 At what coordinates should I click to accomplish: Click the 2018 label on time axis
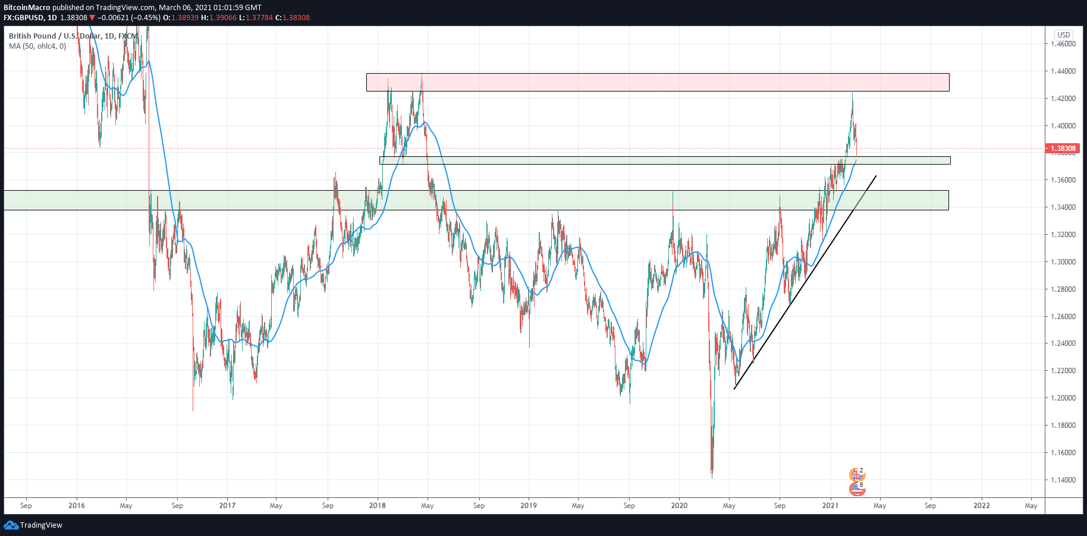pos(378,506)
